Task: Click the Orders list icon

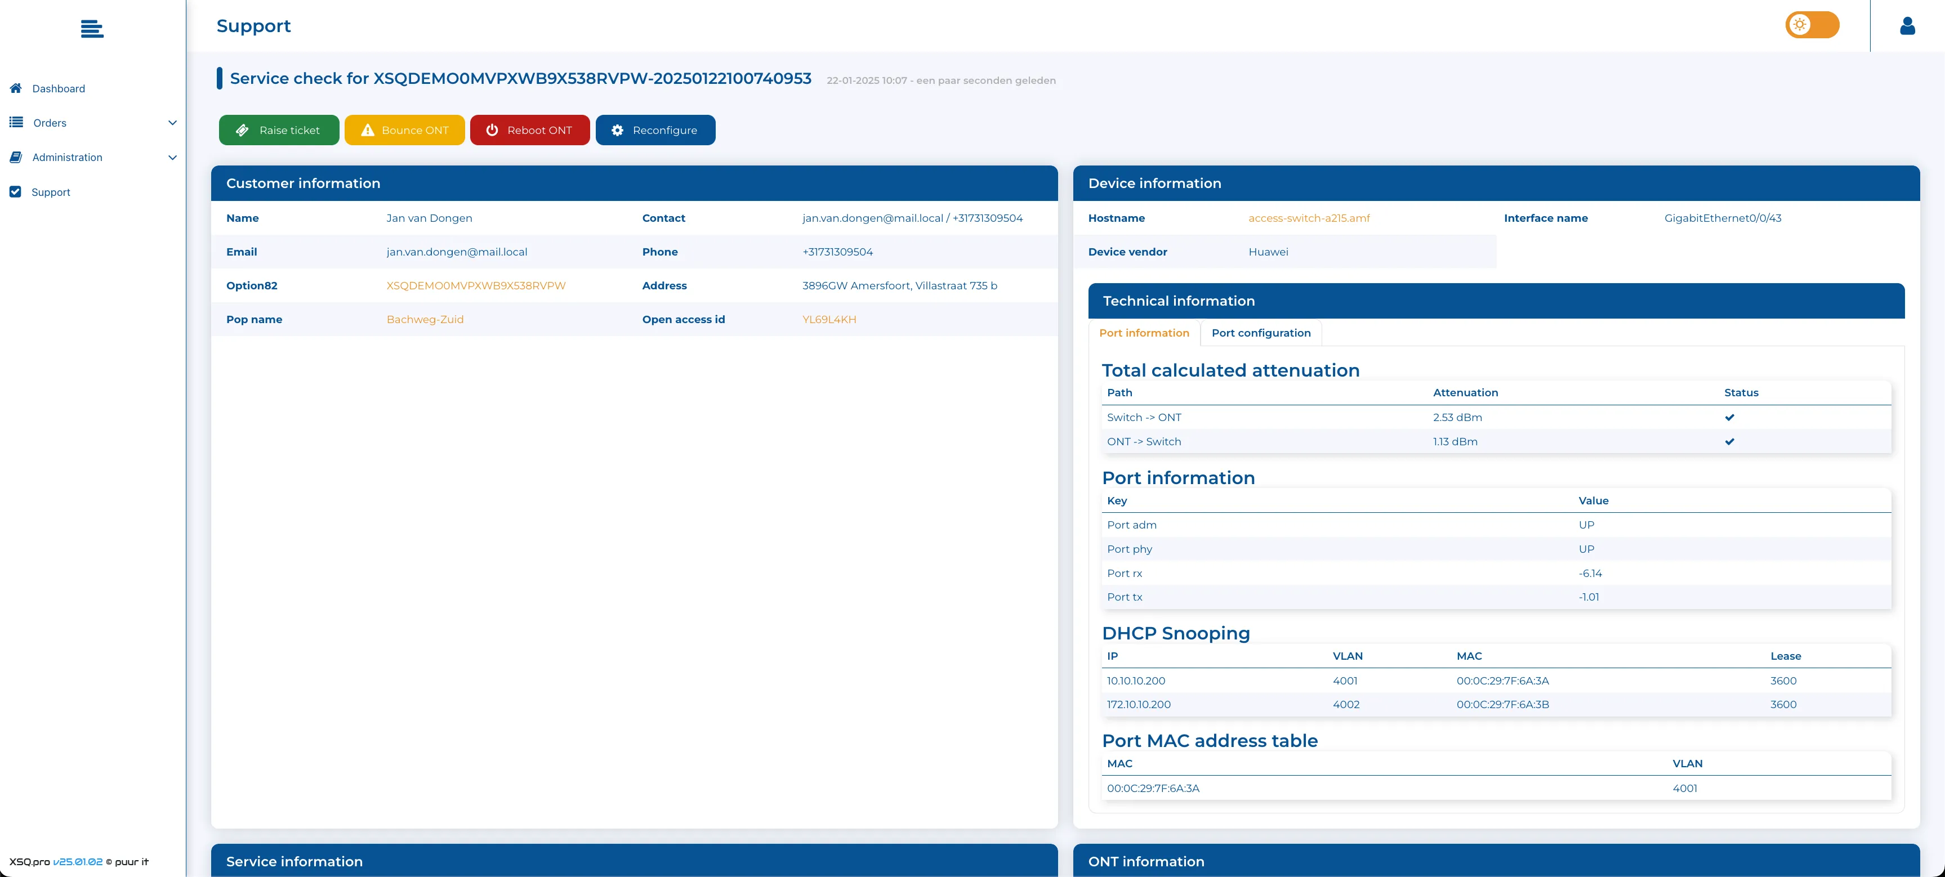Action: [x=16, y=122]
